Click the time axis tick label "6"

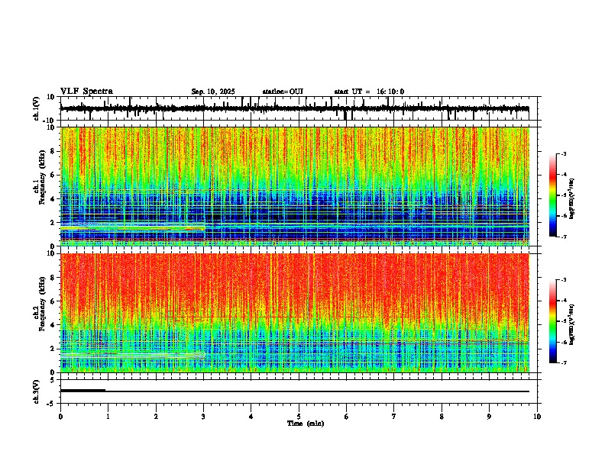point(347,417)
